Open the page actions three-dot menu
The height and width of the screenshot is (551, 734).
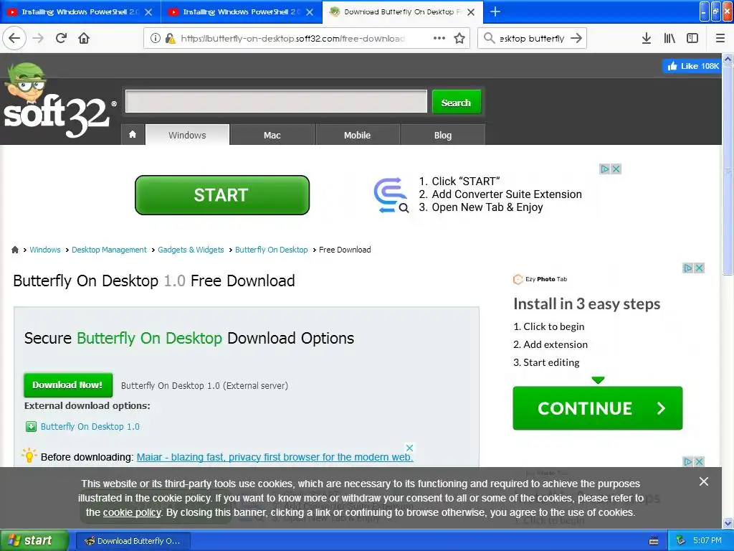[x=439, y=38]
